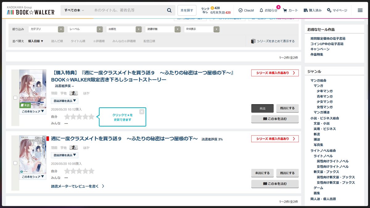Focus the book title search field

[x=128, y=10]
